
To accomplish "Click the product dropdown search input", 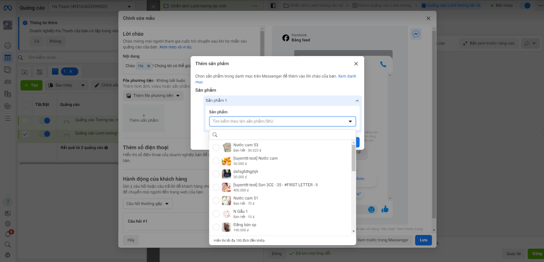I will pyautogui.click(x=283, y=135).
